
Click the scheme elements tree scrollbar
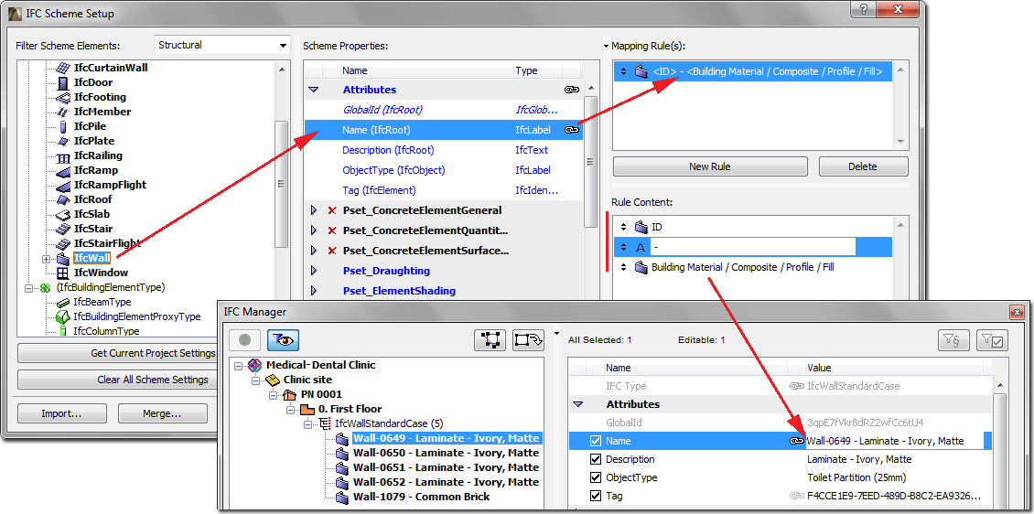point(282,185)
